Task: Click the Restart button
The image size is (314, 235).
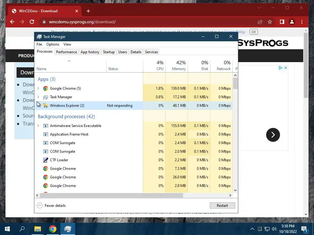Action: click(222, 205)
